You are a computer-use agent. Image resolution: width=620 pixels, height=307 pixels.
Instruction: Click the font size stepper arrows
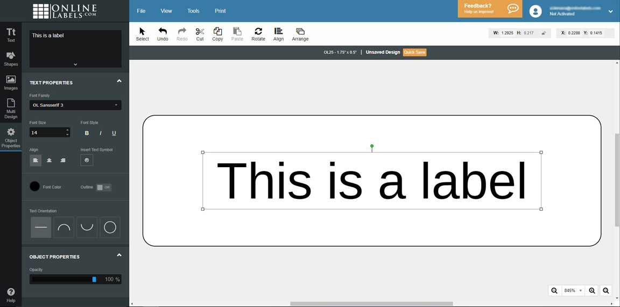[68, 132]
